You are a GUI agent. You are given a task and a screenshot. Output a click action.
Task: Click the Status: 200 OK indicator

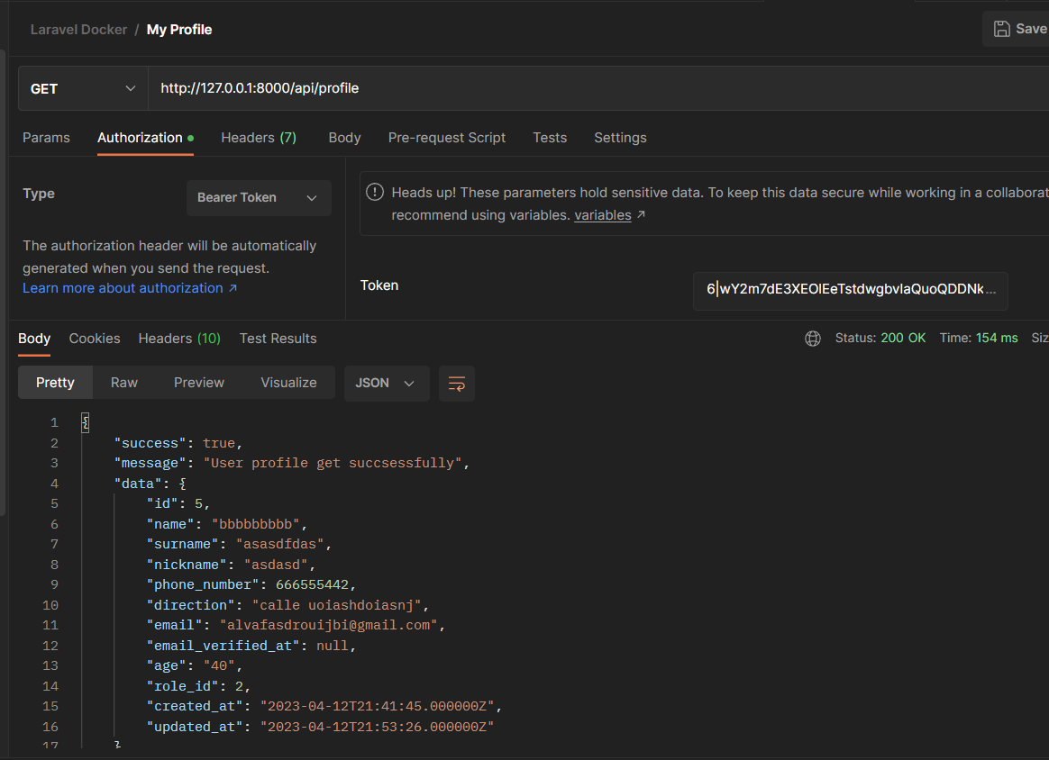point(880,338)
